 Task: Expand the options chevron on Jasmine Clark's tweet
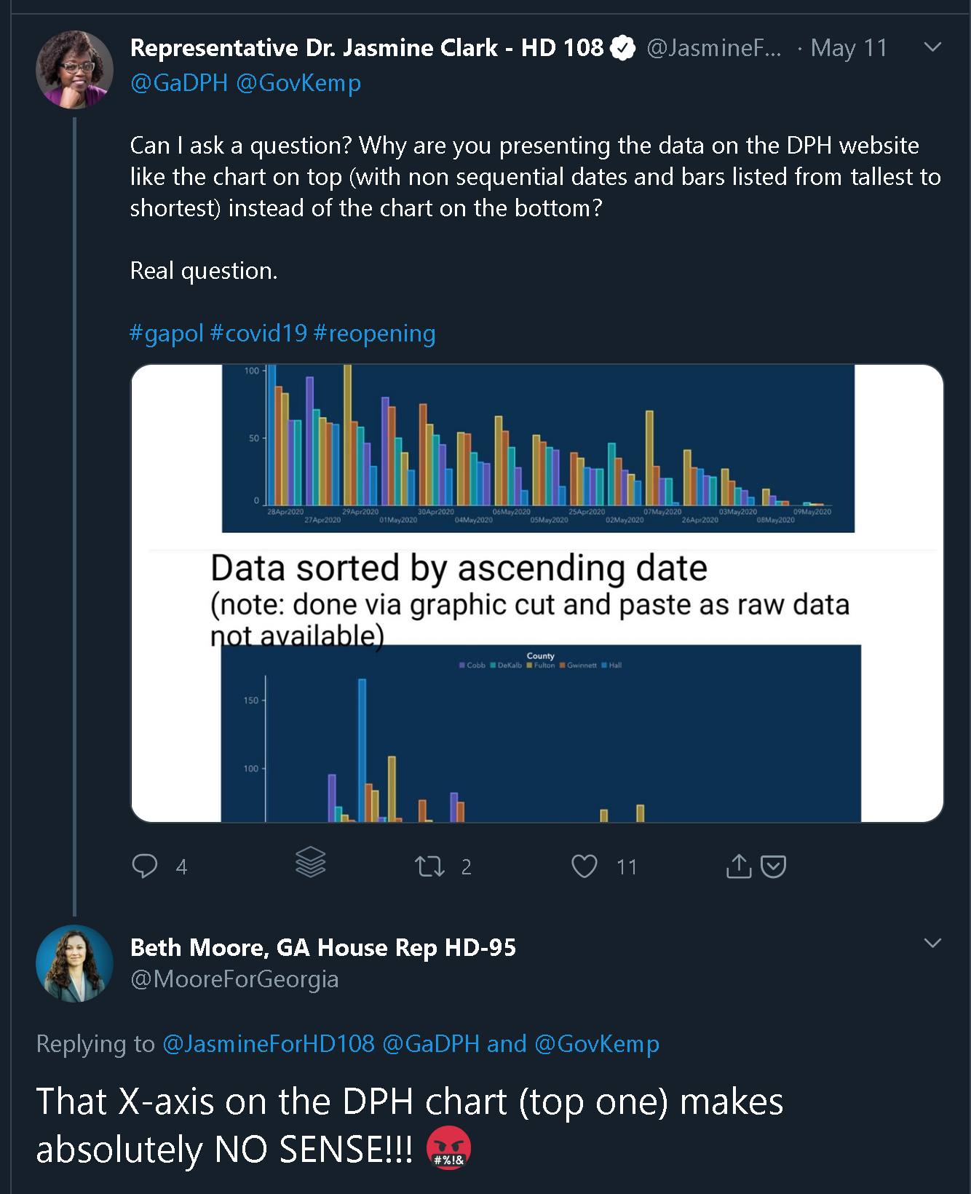pos(932,47)
